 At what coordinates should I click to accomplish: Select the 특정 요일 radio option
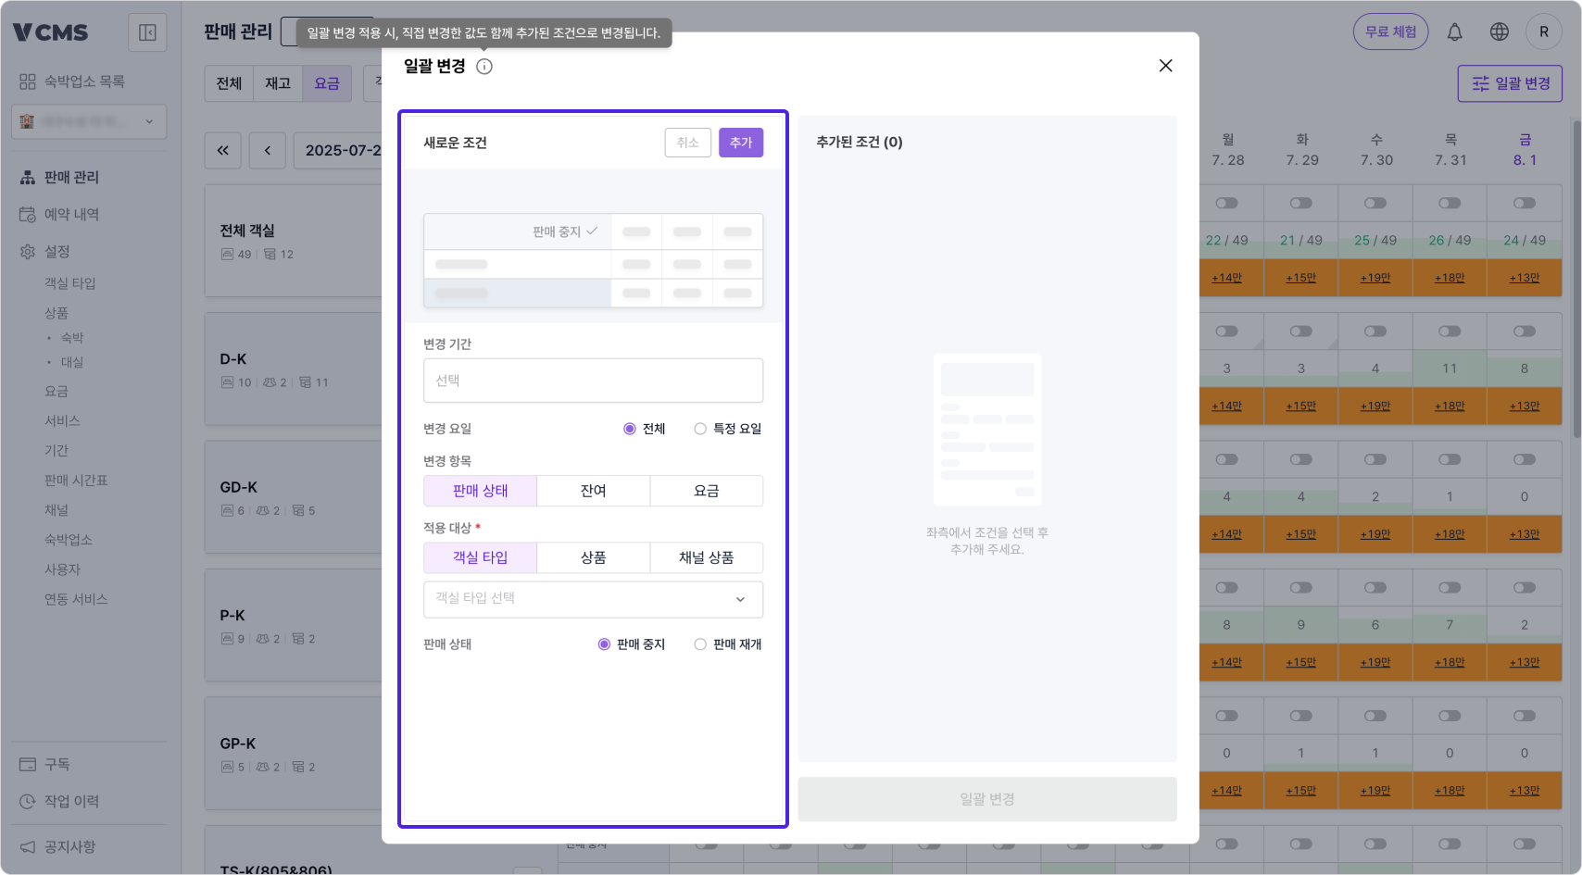(x=700, y=428)
